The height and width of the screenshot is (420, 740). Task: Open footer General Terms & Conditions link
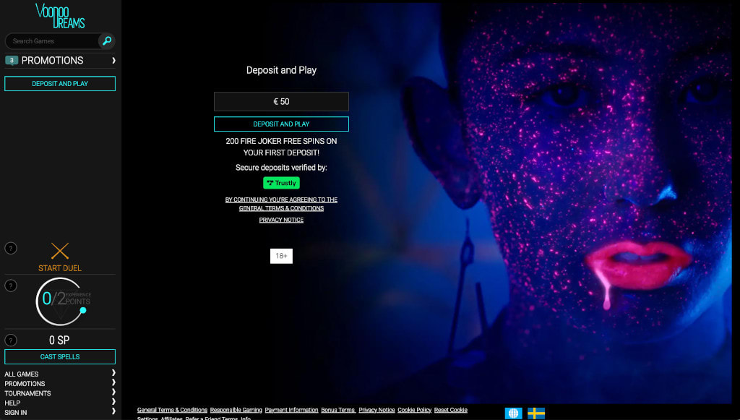(x=172, y=410)
